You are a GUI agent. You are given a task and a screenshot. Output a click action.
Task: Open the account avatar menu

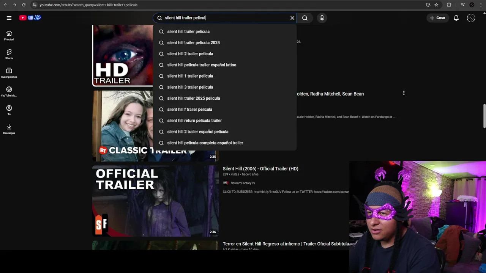[471, 18]
